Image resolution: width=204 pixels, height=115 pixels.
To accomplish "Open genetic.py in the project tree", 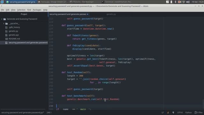I will (13, 31).
